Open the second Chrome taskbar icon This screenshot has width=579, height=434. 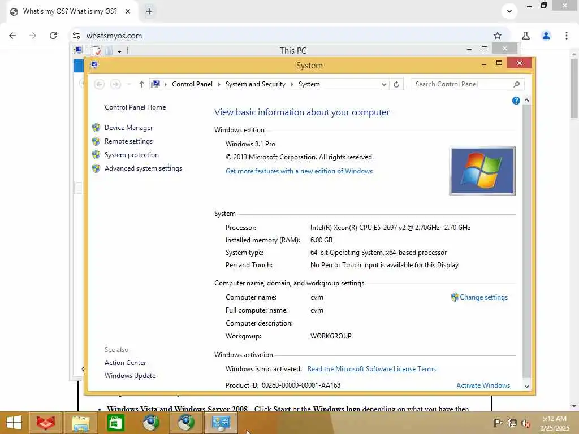(185, 423)
